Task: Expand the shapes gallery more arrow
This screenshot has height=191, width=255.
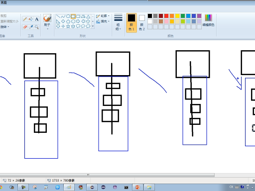Action: [93, 26]
